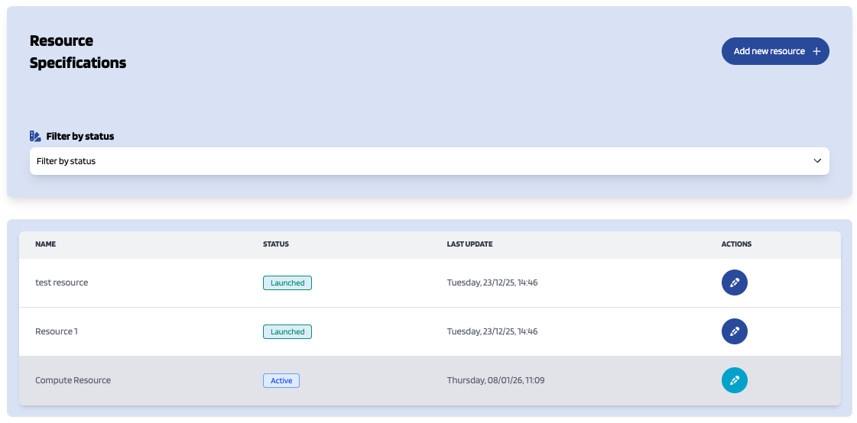Image resolution: width=857 pixels, height=423 pixels.
Task: Sort by the STATUS column header
Action: [275, 244]
